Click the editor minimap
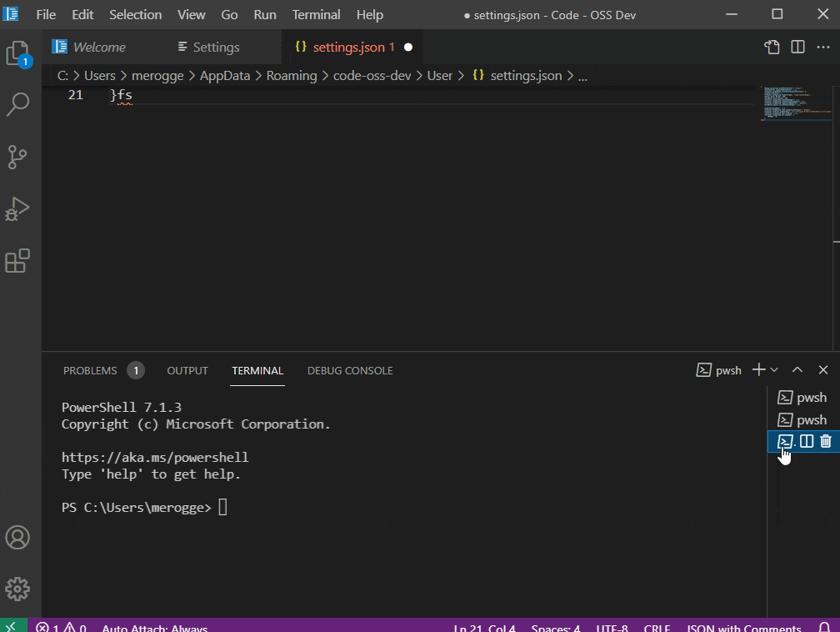 point(797,104)
